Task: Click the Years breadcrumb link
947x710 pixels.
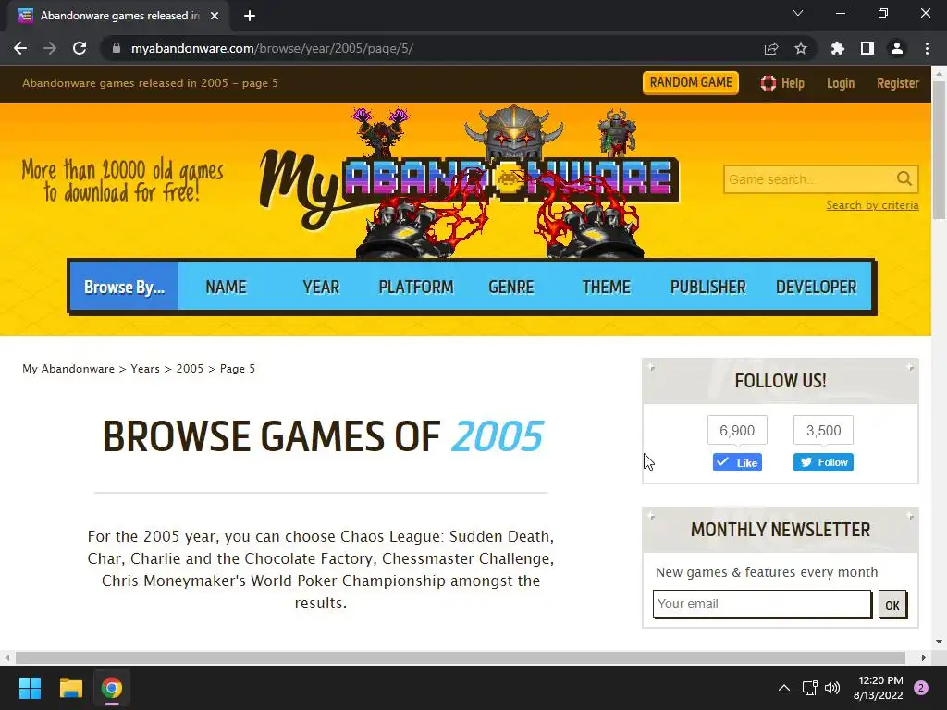Action: point(145,368)
